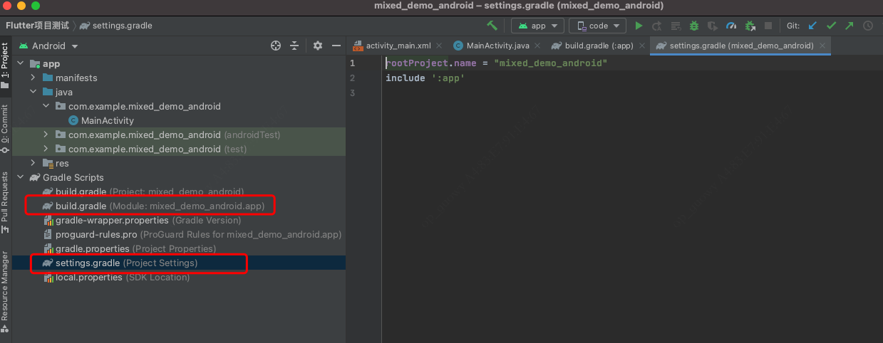Expand the res folder
Image resolution: width=883 pixels, height=343 pixels.
(x=33, y=163)
